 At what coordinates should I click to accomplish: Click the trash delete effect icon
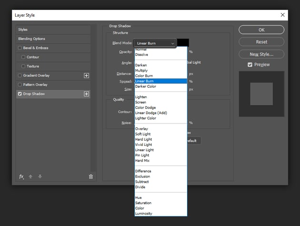[x=91, y=176]
